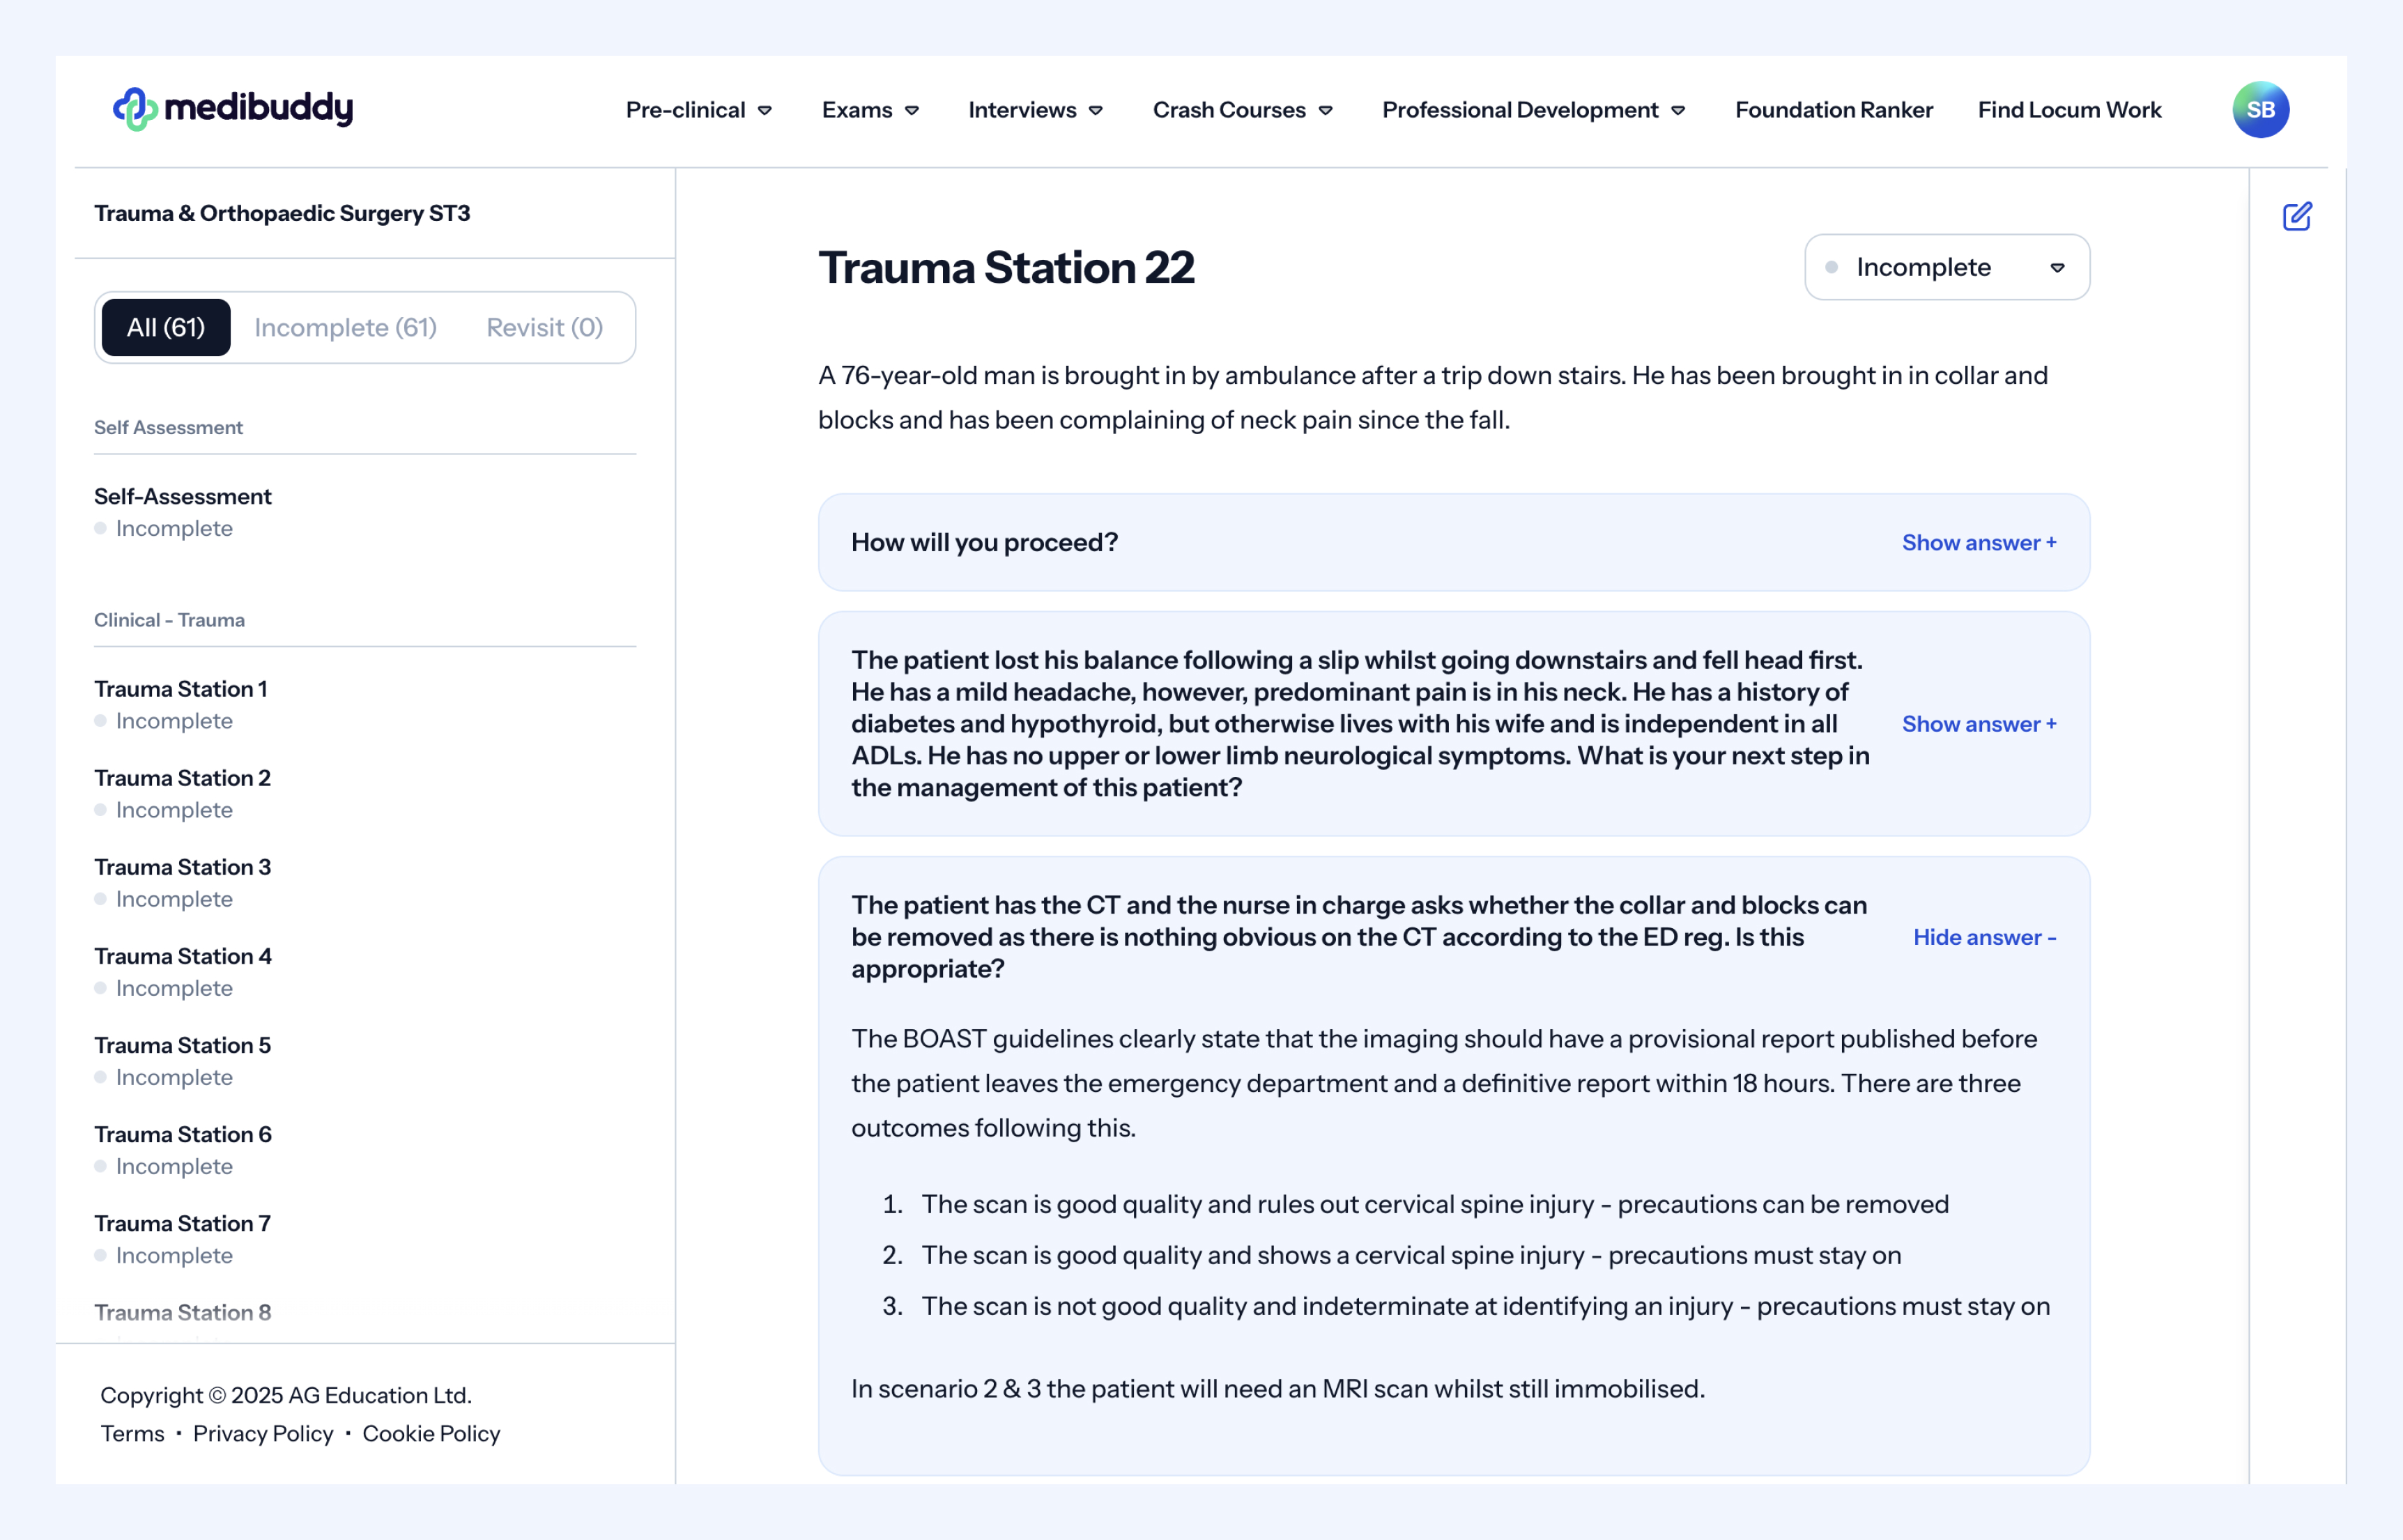The image size is (2403, 1540).
Task: Open the Interviews dropdown
Action: pos(1034,110)
